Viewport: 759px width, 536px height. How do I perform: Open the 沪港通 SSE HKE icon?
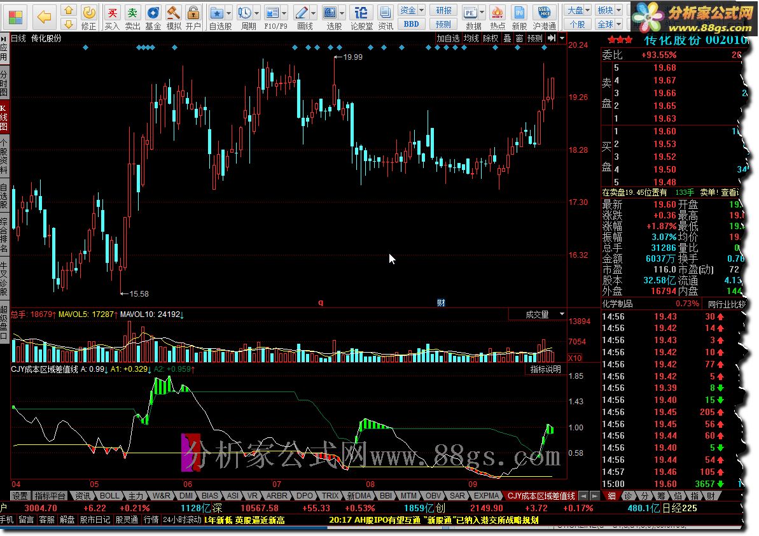pyautogui.click(x=544, y=17)
